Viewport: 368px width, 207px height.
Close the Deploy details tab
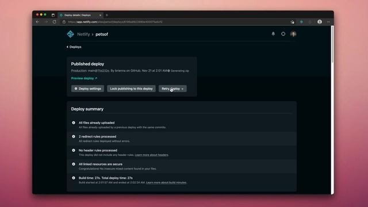pyautogui.click(x=100, y=16)
